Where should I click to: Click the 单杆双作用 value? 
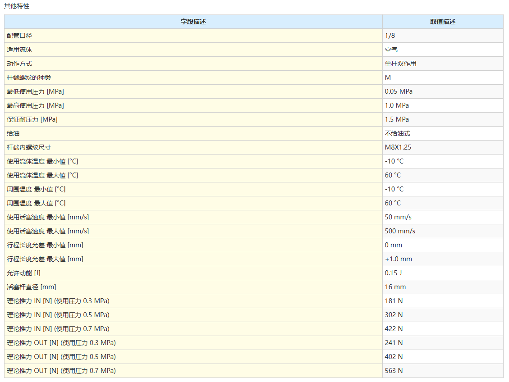tap(401, 64)
